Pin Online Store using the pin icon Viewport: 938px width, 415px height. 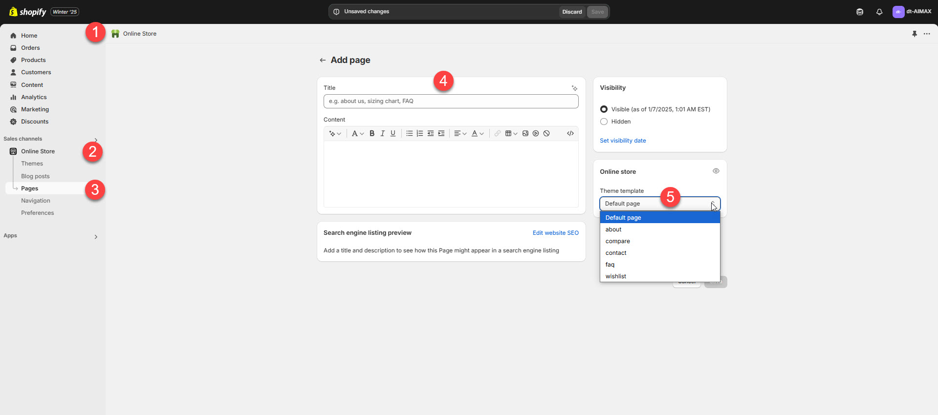click(x=915, y=34)
